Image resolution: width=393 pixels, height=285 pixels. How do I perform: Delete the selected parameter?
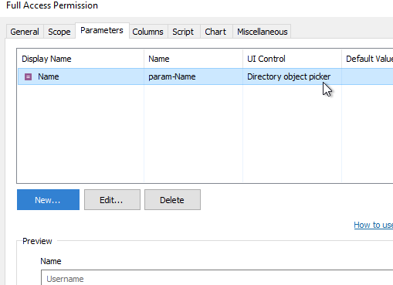point(172,200)
